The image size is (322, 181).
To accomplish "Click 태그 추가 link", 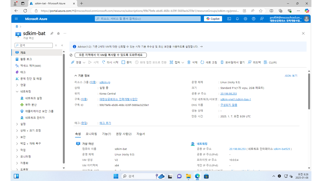I will [105, 123].
